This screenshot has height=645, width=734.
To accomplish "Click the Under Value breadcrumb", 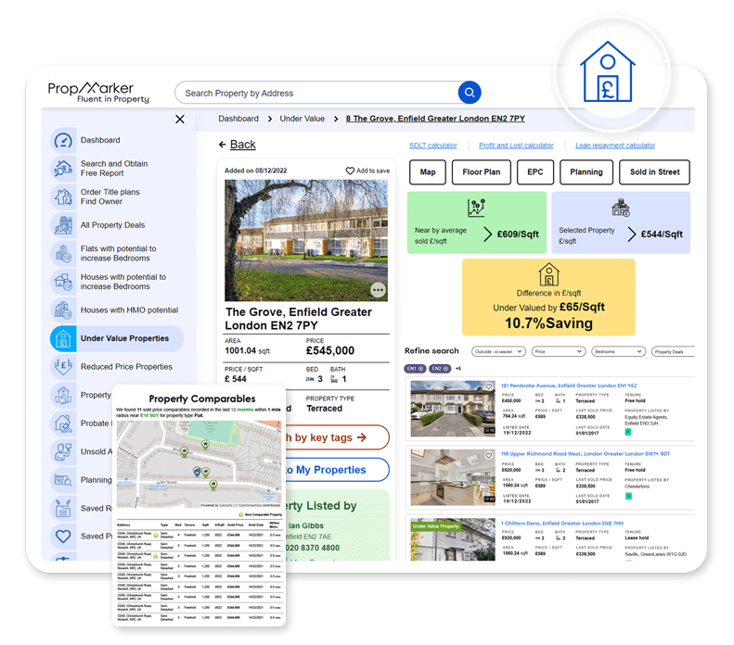I will [x=302, y=119].
